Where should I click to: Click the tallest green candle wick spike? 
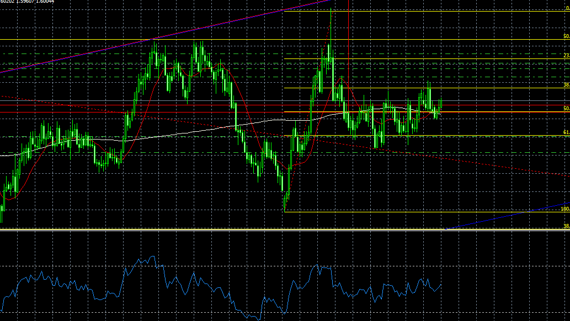click(x=331, y=27)
